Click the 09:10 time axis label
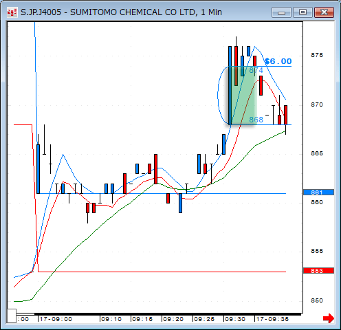341x330 pixels. pos(111,319)
